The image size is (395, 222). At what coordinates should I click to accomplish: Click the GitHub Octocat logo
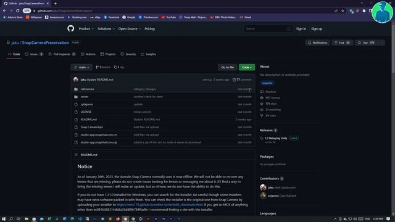[x=71, y=28]
